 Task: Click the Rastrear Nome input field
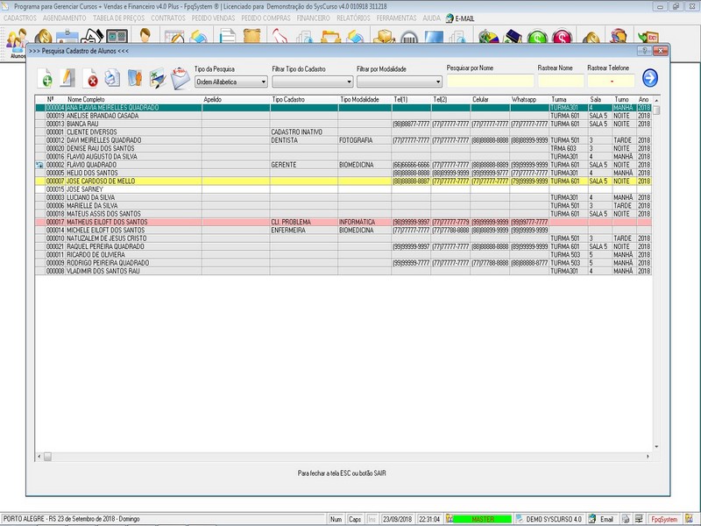561,81
